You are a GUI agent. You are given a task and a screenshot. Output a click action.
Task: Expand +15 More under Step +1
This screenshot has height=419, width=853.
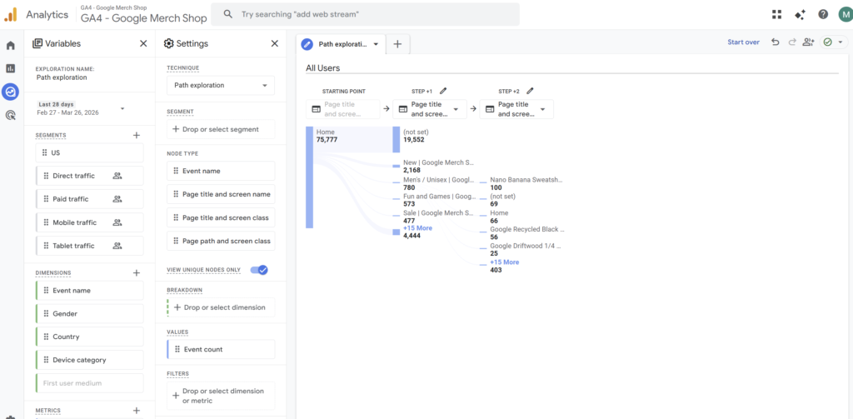(x=417, y=227)
